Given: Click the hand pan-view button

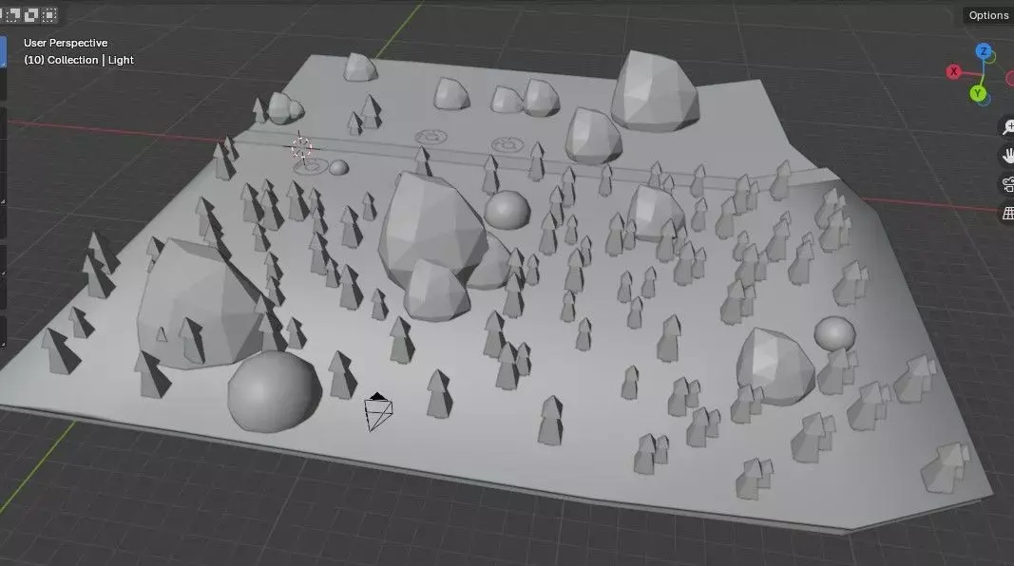Looking at the screenshot, I should click(x=1007, y=155).
